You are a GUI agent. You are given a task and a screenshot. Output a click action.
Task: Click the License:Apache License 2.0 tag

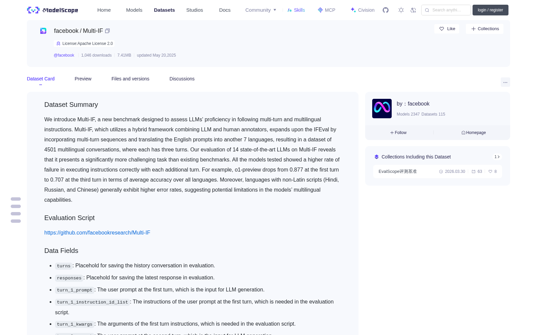[x=84, y=44]
